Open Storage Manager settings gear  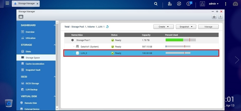pos(214,17)
